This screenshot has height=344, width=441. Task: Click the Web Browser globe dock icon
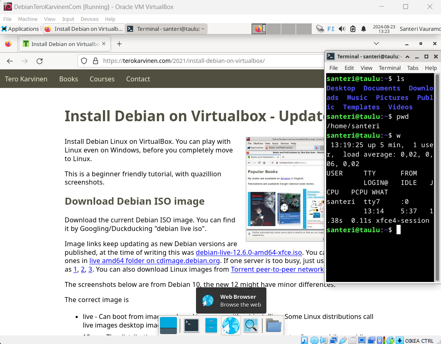click(231, 326)
